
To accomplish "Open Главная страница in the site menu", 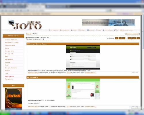I will click(x=11, y=40).
